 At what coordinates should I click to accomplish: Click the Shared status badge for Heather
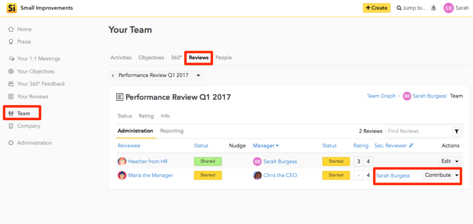click(x=208, y=161)
